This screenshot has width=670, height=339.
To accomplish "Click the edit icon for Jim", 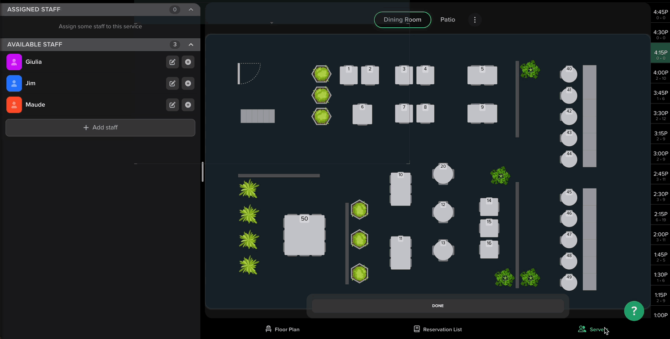I will tap(172, 83).
